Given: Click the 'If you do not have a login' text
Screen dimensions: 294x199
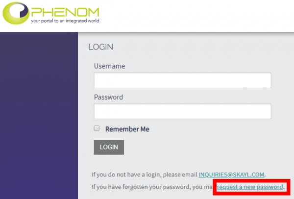Looking at the screenshot, I should click(x=145, y=174).
